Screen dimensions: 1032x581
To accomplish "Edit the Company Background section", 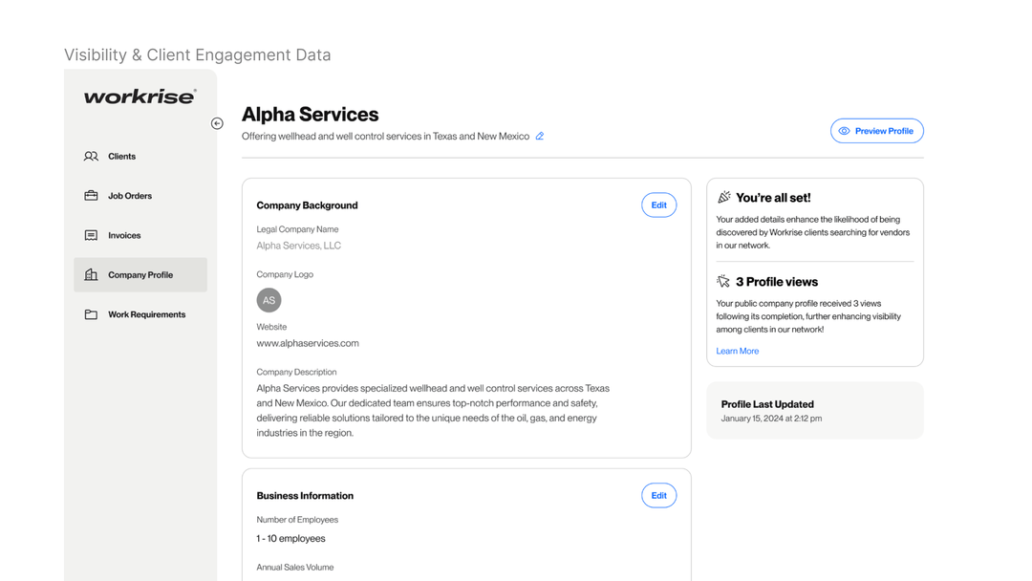I will tap(658, 205).
